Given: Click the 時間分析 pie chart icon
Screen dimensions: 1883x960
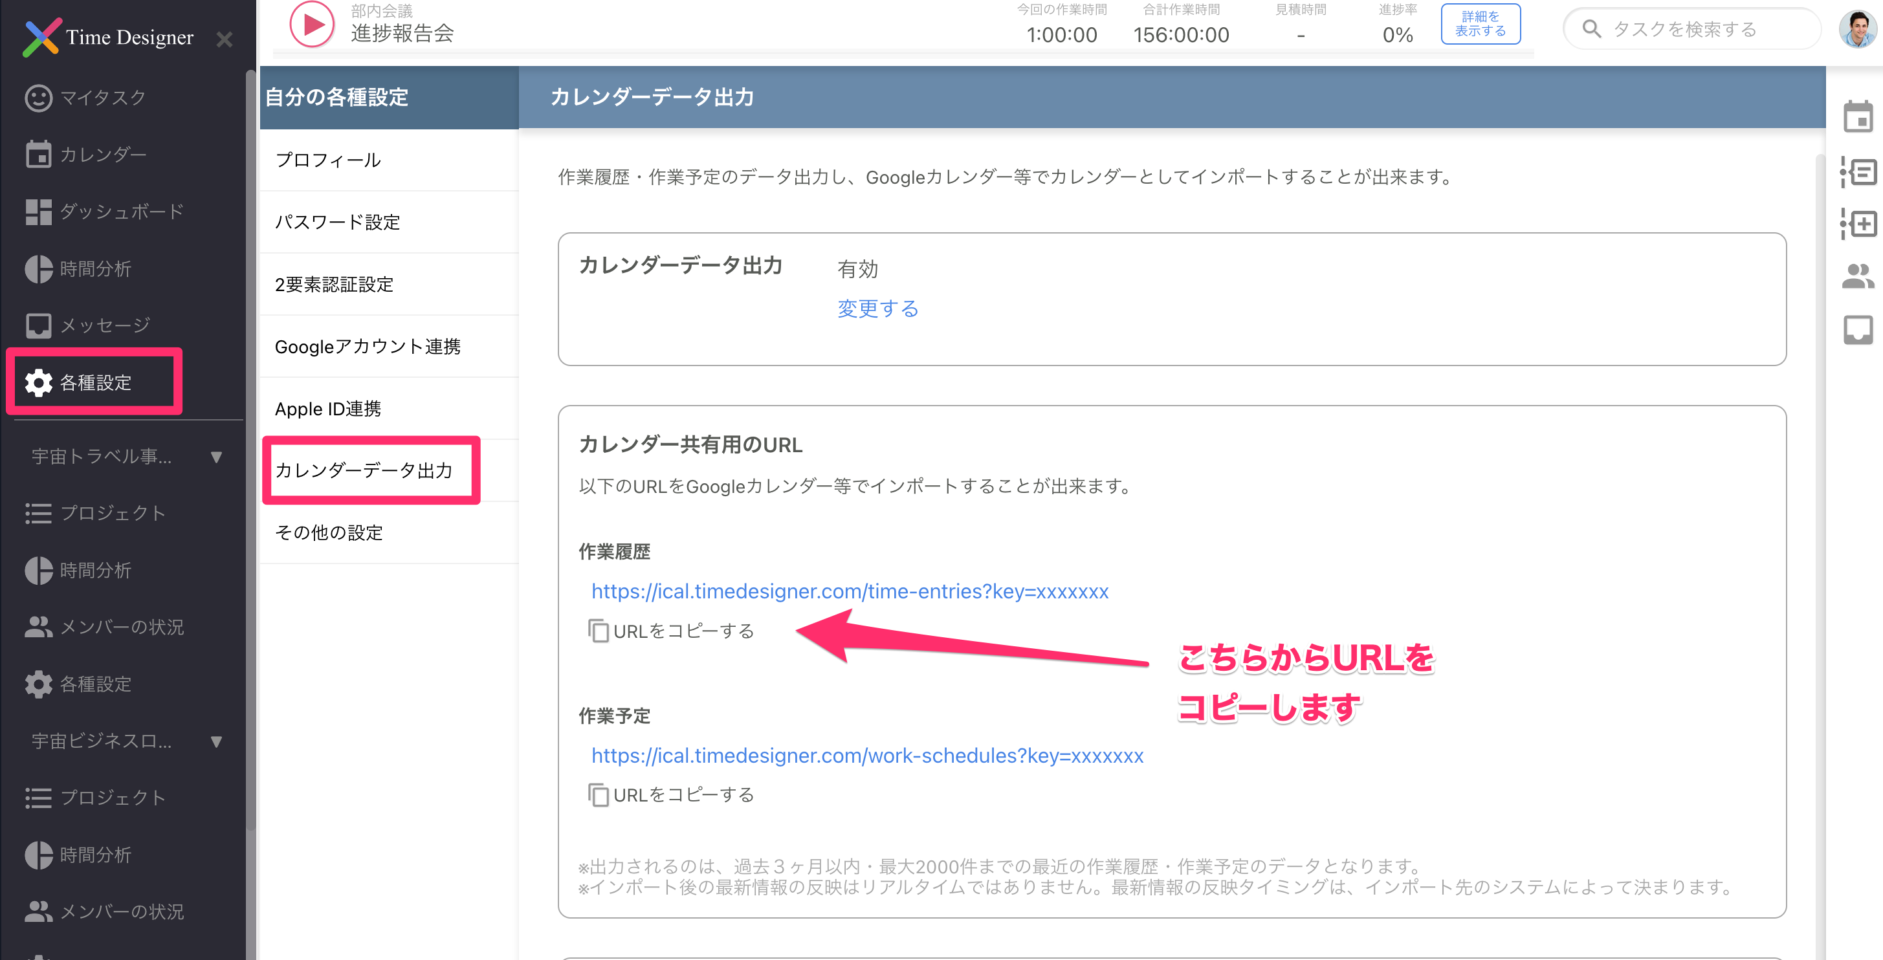Looking at the screenshot, I should [38, 268].
